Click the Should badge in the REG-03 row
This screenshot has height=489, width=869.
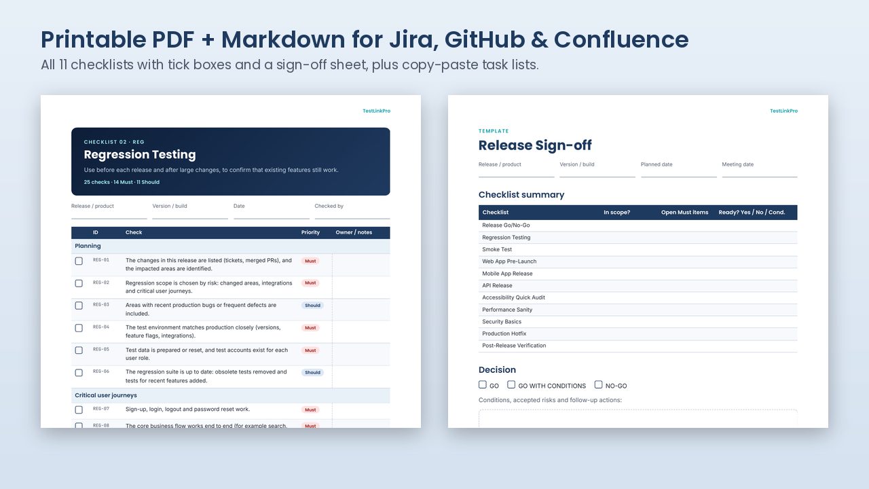[x=312, y=306]
